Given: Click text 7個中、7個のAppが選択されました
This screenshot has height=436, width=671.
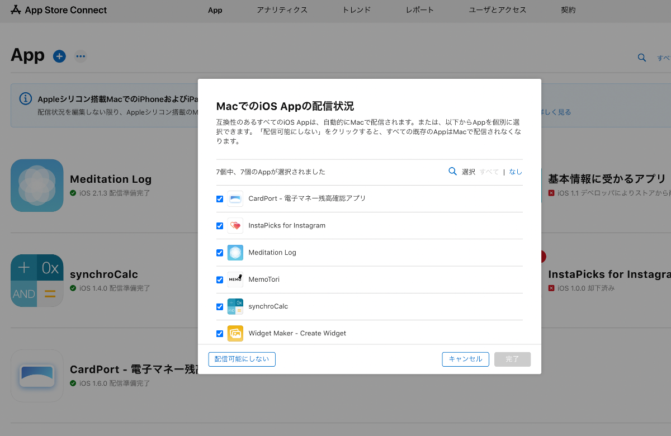Looking at the screenshot, I should pos(271,172).
